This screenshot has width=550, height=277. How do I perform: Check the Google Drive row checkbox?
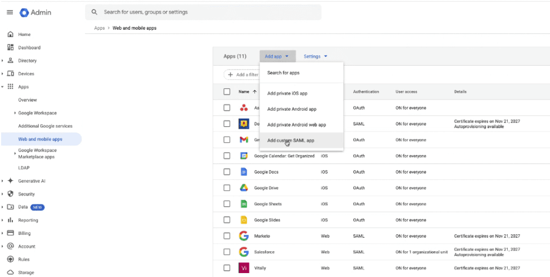[x=227, y=188]
